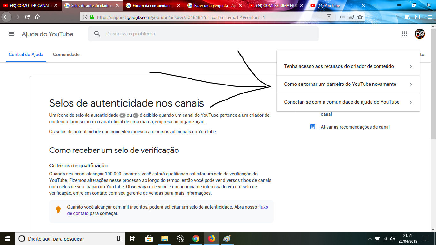
Task: Click the volume speaker icon
Action: click(x=393, y=239)
